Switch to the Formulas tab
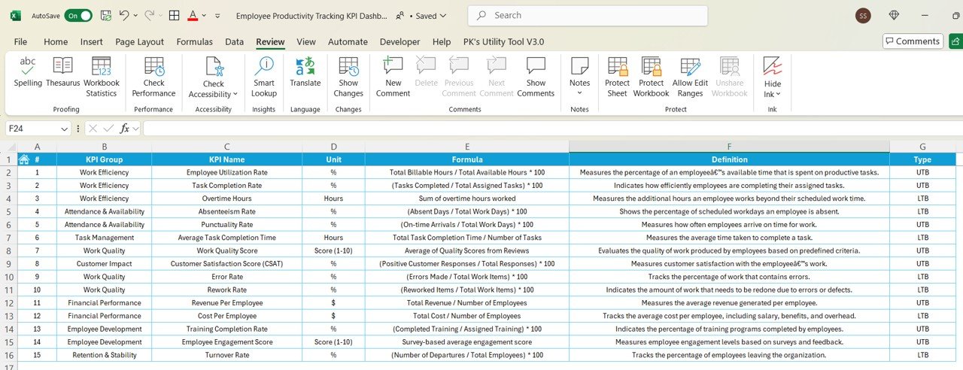The height and width of the screenshot is (370, 963). click(194, 42)
